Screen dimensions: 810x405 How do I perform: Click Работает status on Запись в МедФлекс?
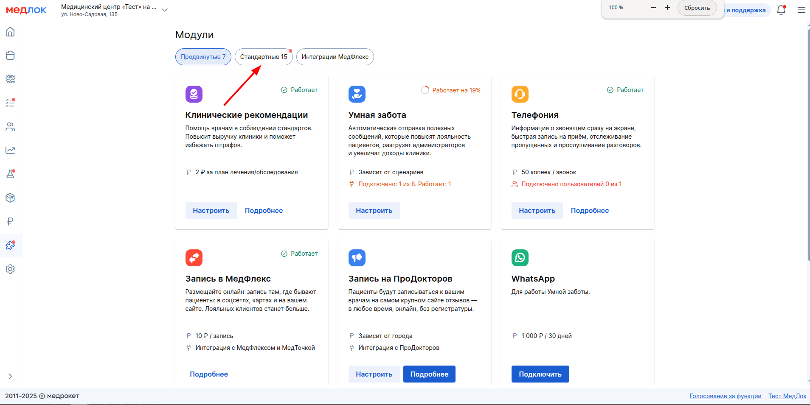tap(299, 254)
